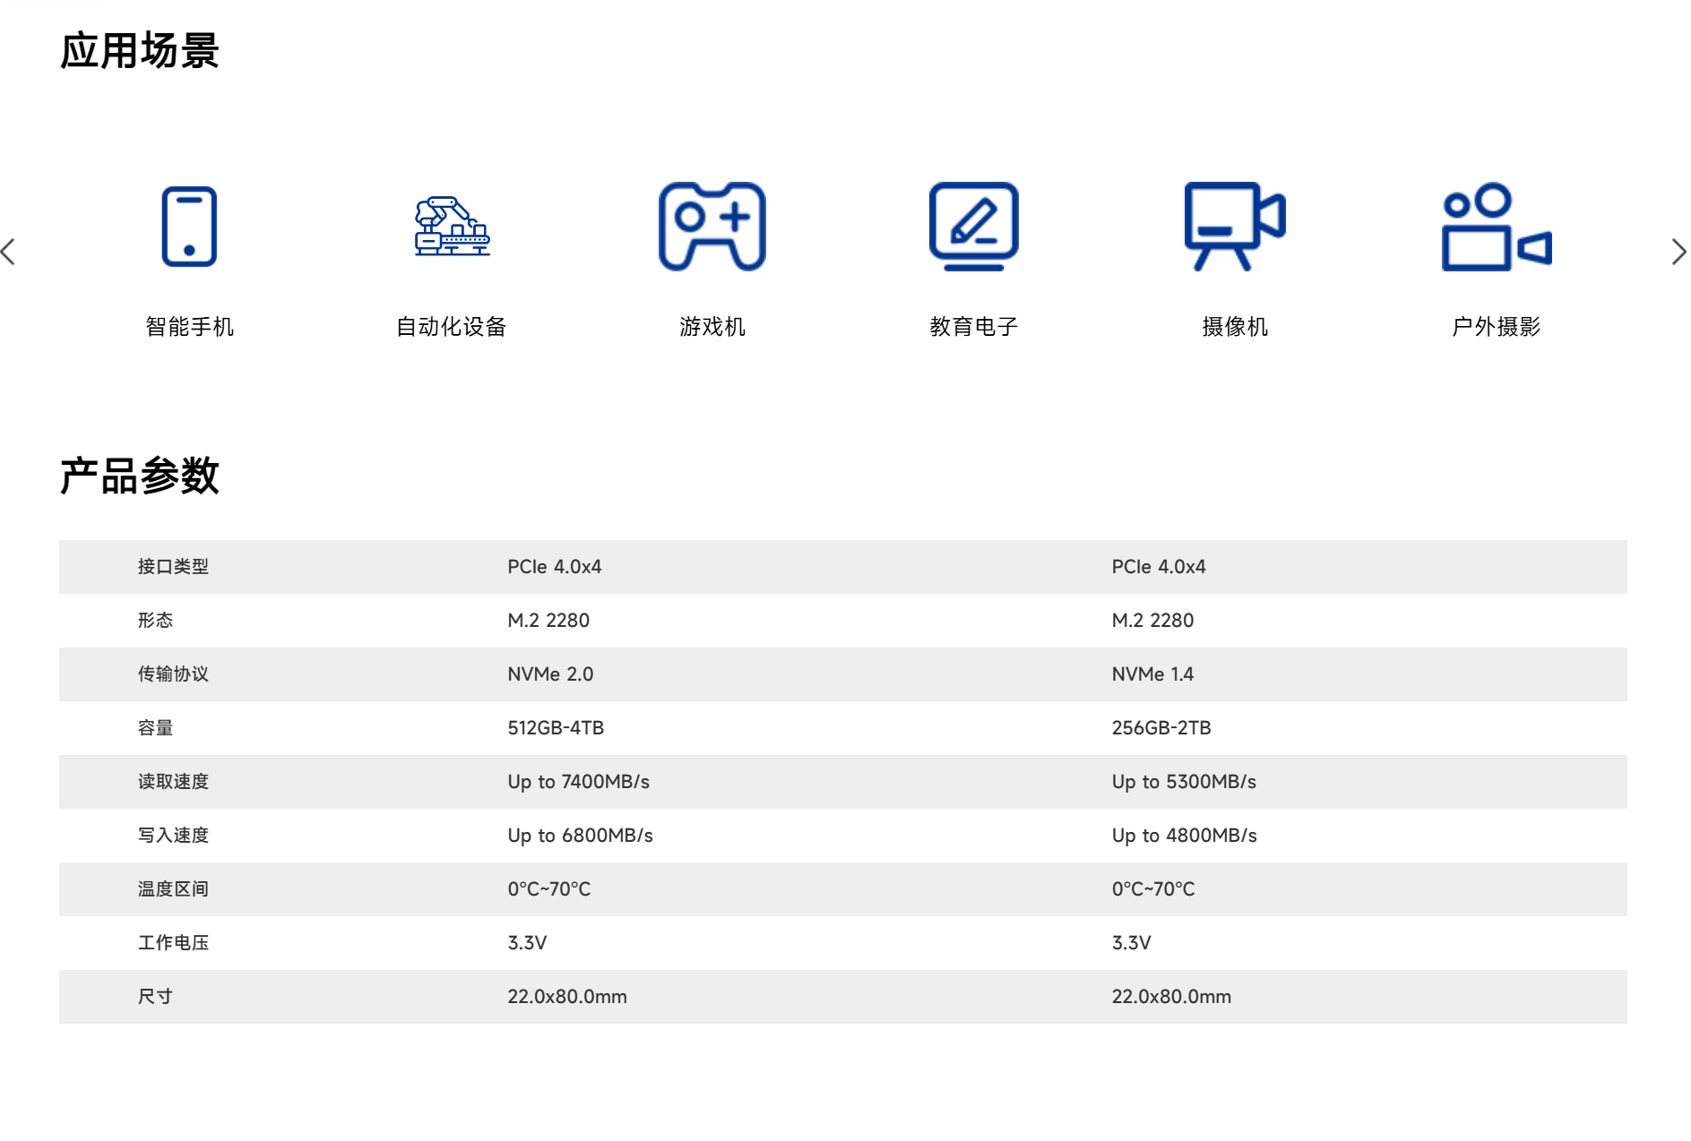
Task: Click the Up to 7400MB/s read speed
Action: pos(578,782)
